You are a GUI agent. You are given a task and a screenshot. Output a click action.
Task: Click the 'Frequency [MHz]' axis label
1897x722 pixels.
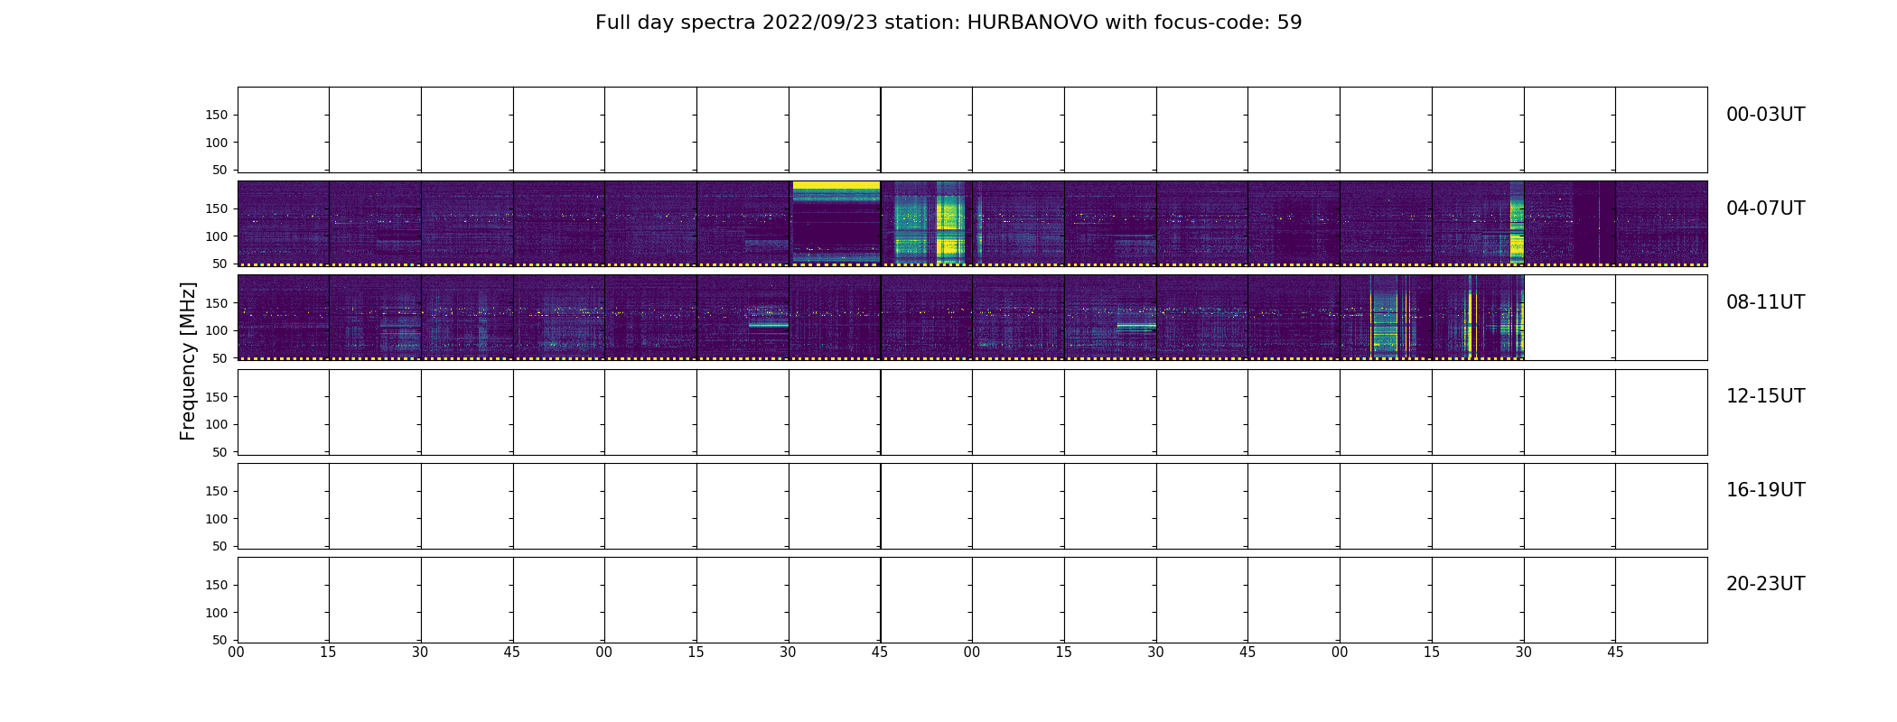coord(188,361)
